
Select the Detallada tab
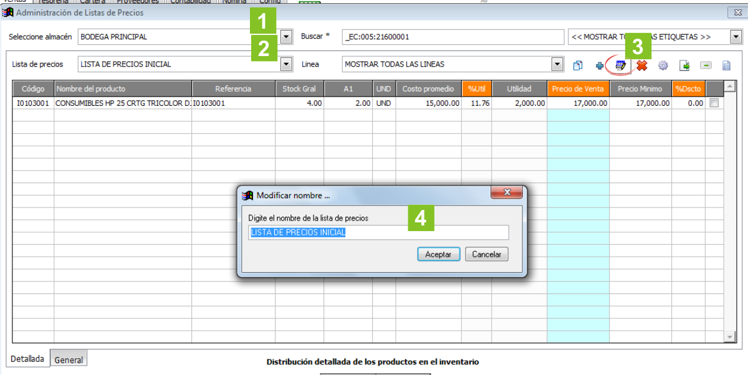click(x=27, y=359)
